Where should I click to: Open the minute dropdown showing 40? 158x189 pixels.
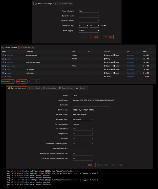[x=94, y=26]
